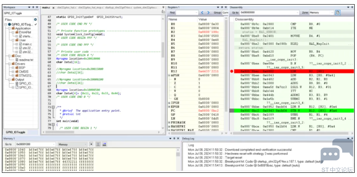The height and width of the screenshot is (177, 357).
Task: Open the Disassembly Zone Memory dropdown
Action: 321,13
